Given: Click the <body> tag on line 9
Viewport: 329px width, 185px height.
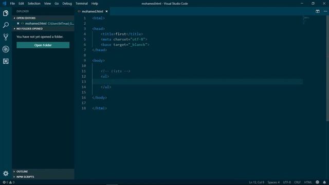Looking at the screenshot, I should [98, 61].
